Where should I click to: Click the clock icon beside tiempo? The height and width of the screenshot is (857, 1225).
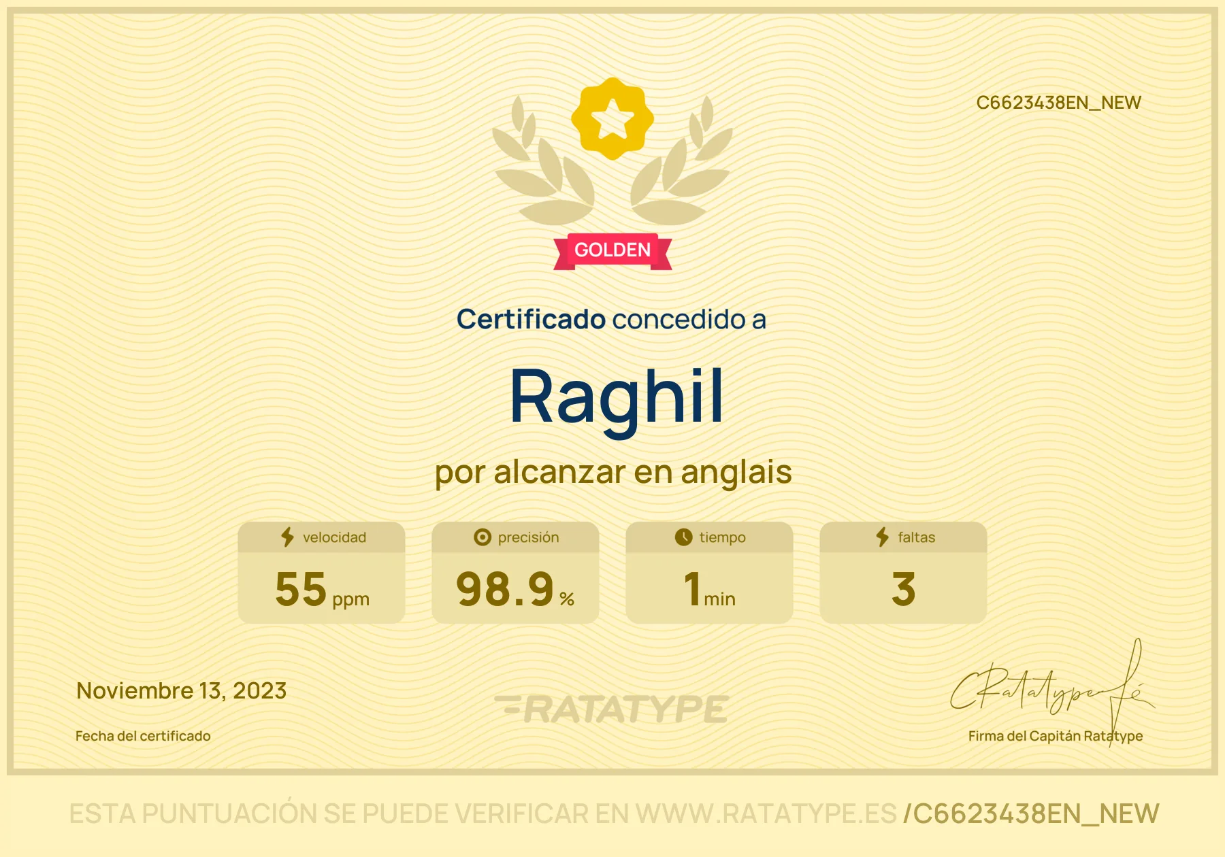(683, 537)
